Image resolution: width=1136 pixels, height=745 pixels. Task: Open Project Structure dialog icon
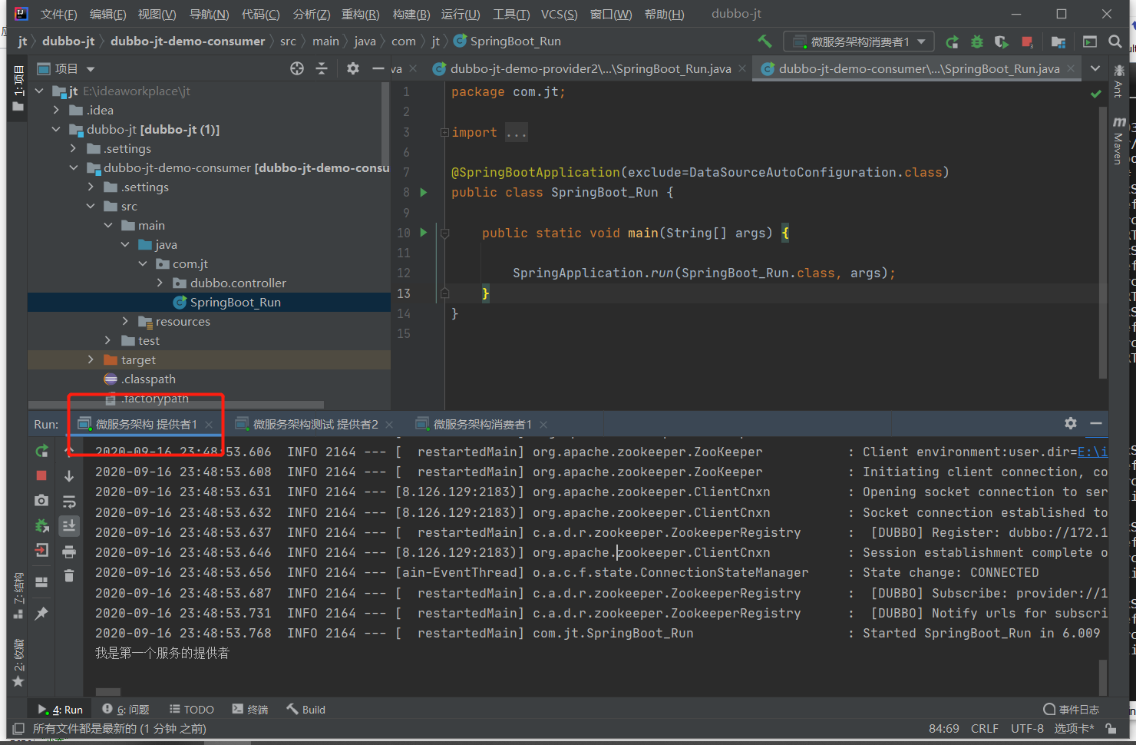1058,42
